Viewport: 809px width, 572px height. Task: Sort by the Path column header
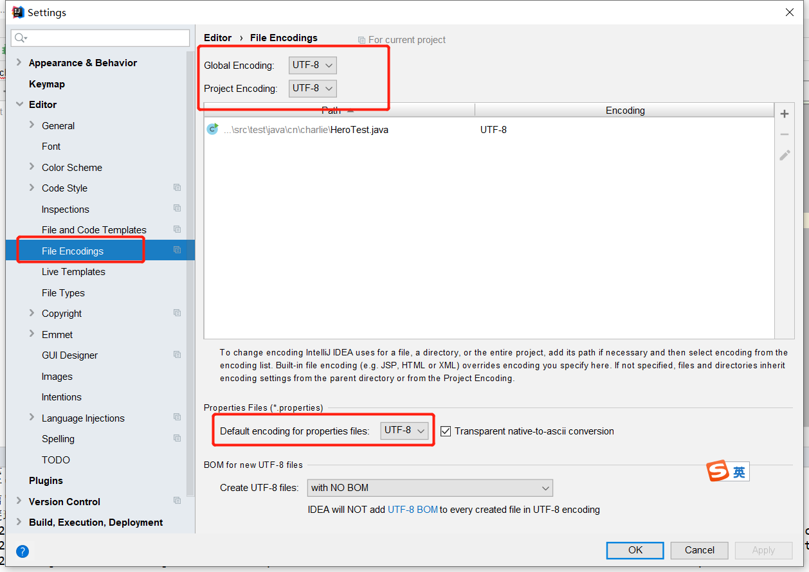(x=340, y=111)
